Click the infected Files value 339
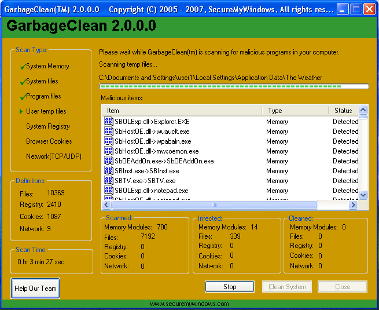The height and width of the screenshot is (310, 379). coord(235,236)
